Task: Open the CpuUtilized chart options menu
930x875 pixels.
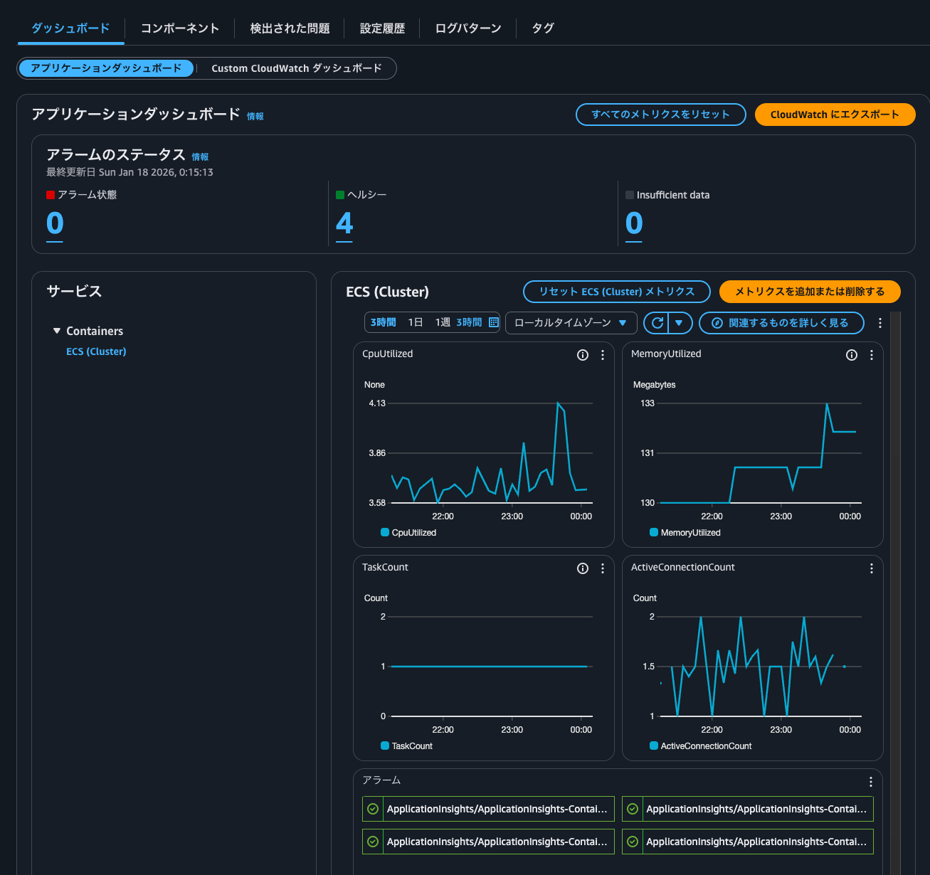Action: coord(603,355)
